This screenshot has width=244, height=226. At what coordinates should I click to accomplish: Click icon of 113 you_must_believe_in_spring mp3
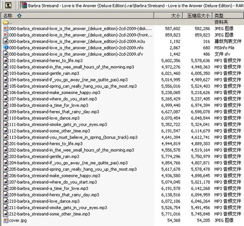(x=6, y=137)
